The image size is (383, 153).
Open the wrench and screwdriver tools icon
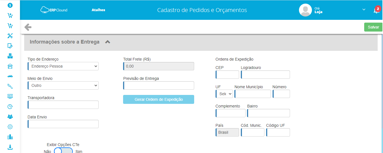(10, 36)
